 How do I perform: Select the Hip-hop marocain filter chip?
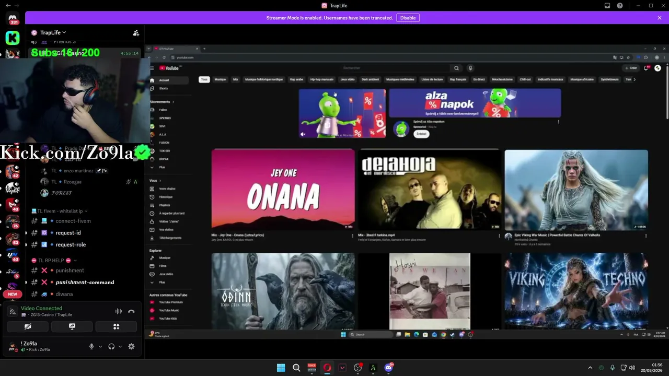[x=322, y=79]
